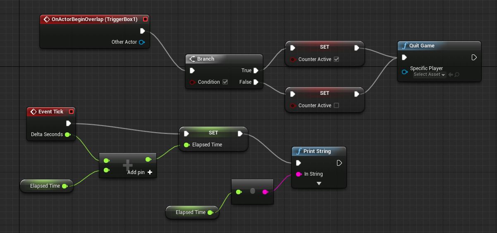Select the Quit Game node title
The image size is (497, 233).
pos(422,46)
